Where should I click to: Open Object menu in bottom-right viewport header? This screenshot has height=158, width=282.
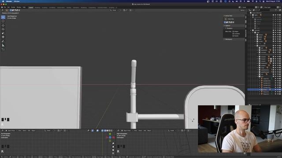[x=149, y=131]
